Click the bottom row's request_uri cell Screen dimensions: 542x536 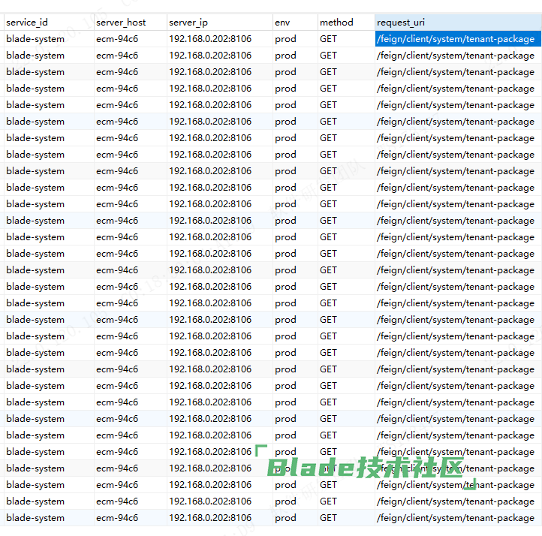pyautogui.click(x=456, y=518)
